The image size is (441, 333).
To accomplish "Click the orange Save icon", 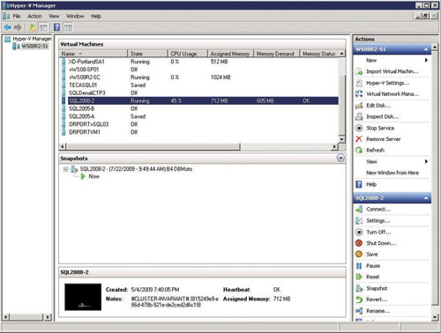I will point(359,255).
